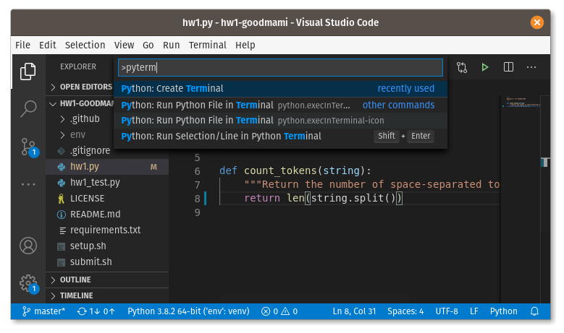
Task: Click errors and warnings count in status bar
Action: click(279, 311)
